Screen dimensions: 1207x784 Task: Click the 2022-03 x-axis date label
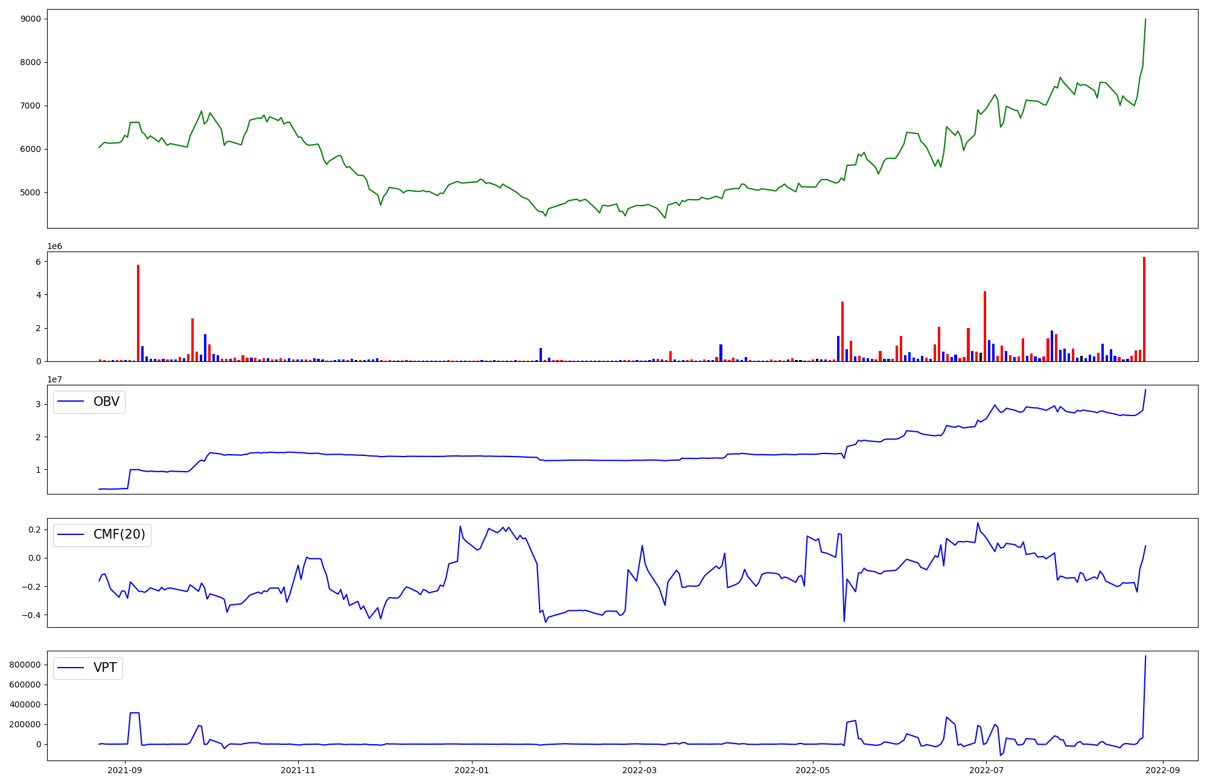coord(639,770)
